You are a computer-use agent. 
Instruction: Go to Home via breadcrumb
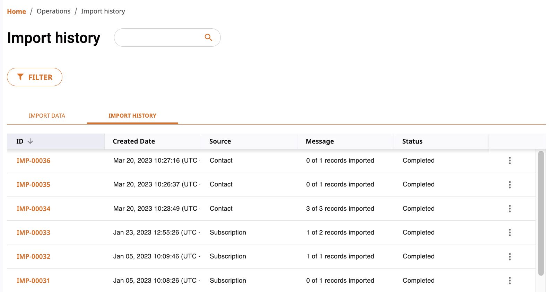point(16,11)
